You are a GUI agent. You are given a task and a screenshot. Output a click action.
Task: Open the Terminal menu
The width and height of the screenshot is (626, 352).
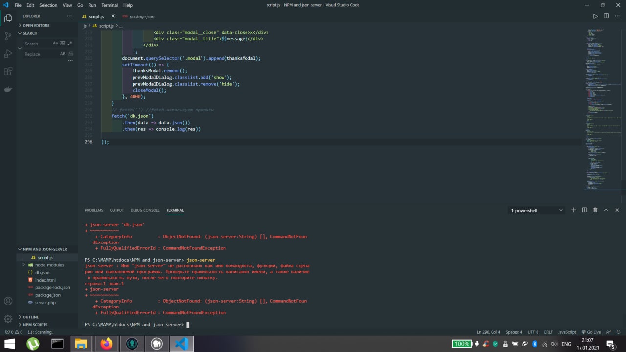[x=110, y=5]
